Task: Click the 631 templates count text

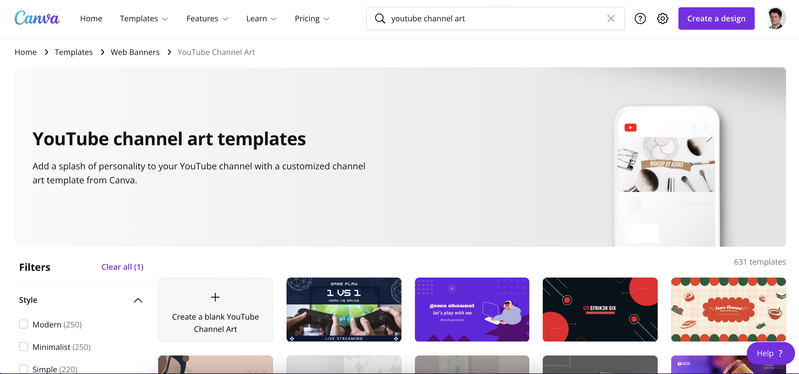Action: (x=759, y=262)
